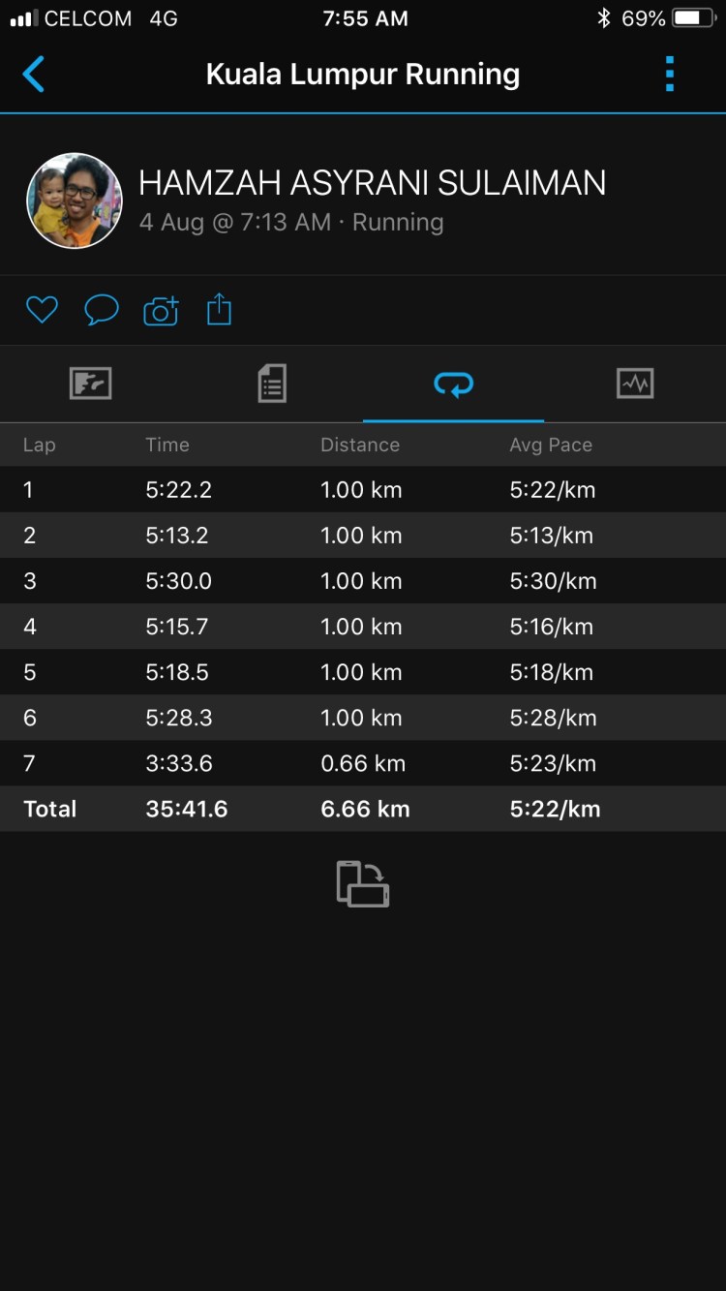
Task: Open comments via speech bubble icon
Action: (102, 310)
